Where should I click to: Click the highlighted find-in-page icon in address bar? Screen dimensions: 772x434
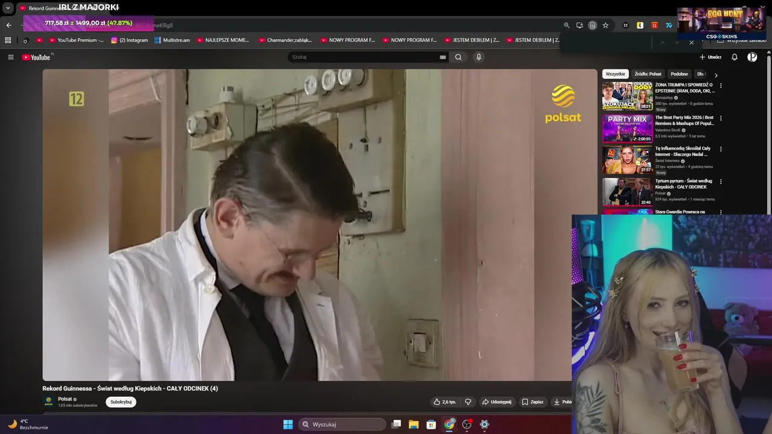[x=592, y=25]
